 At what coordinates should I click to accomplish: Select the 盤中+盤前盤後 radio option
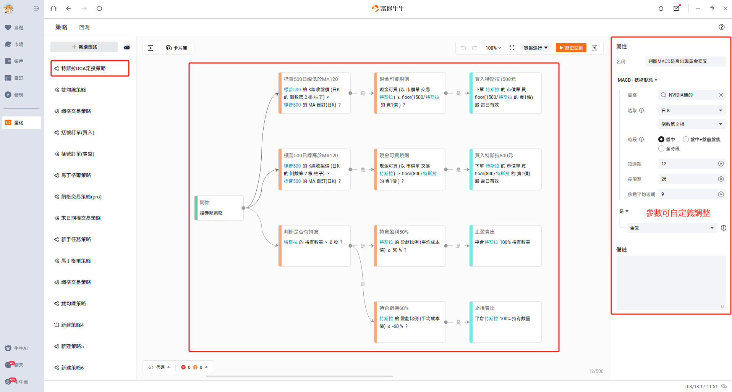(x=686, y=139)
